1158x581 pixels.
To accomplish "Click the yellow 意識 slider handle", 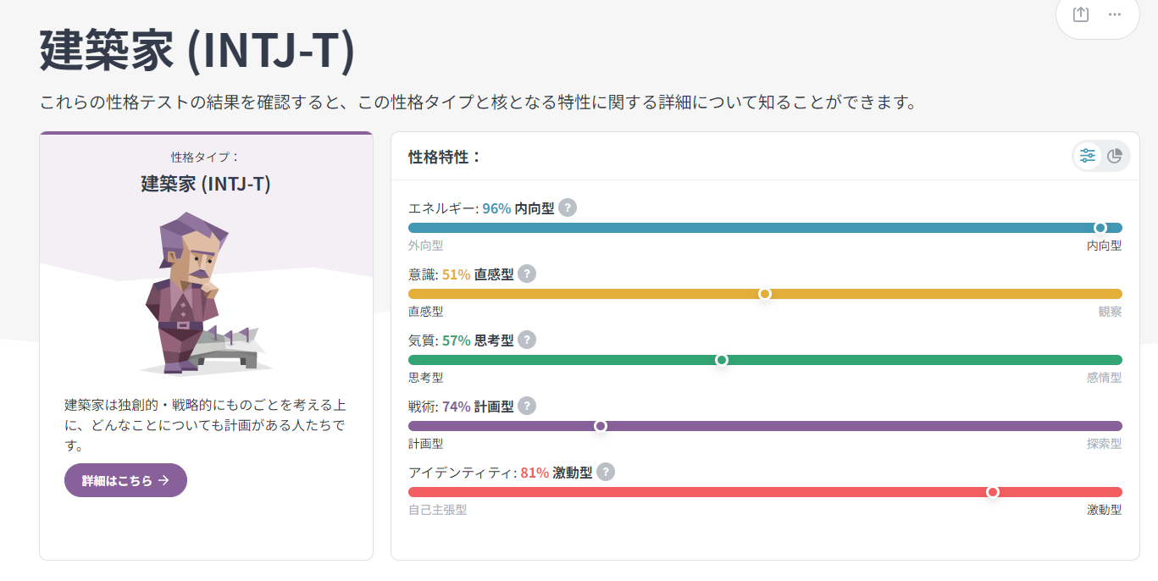I will tap(765, 294).
